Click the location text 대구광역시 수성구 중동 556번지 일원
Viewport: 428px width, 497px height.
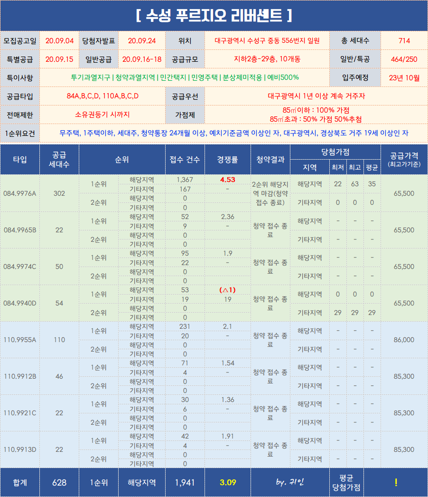[x=267, y=40]
